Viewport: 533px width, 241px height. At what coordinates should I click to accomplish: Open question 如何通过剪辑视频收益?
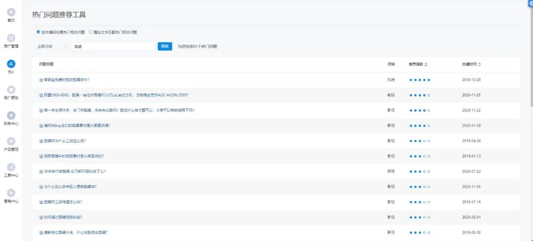[x=63, y=217]
